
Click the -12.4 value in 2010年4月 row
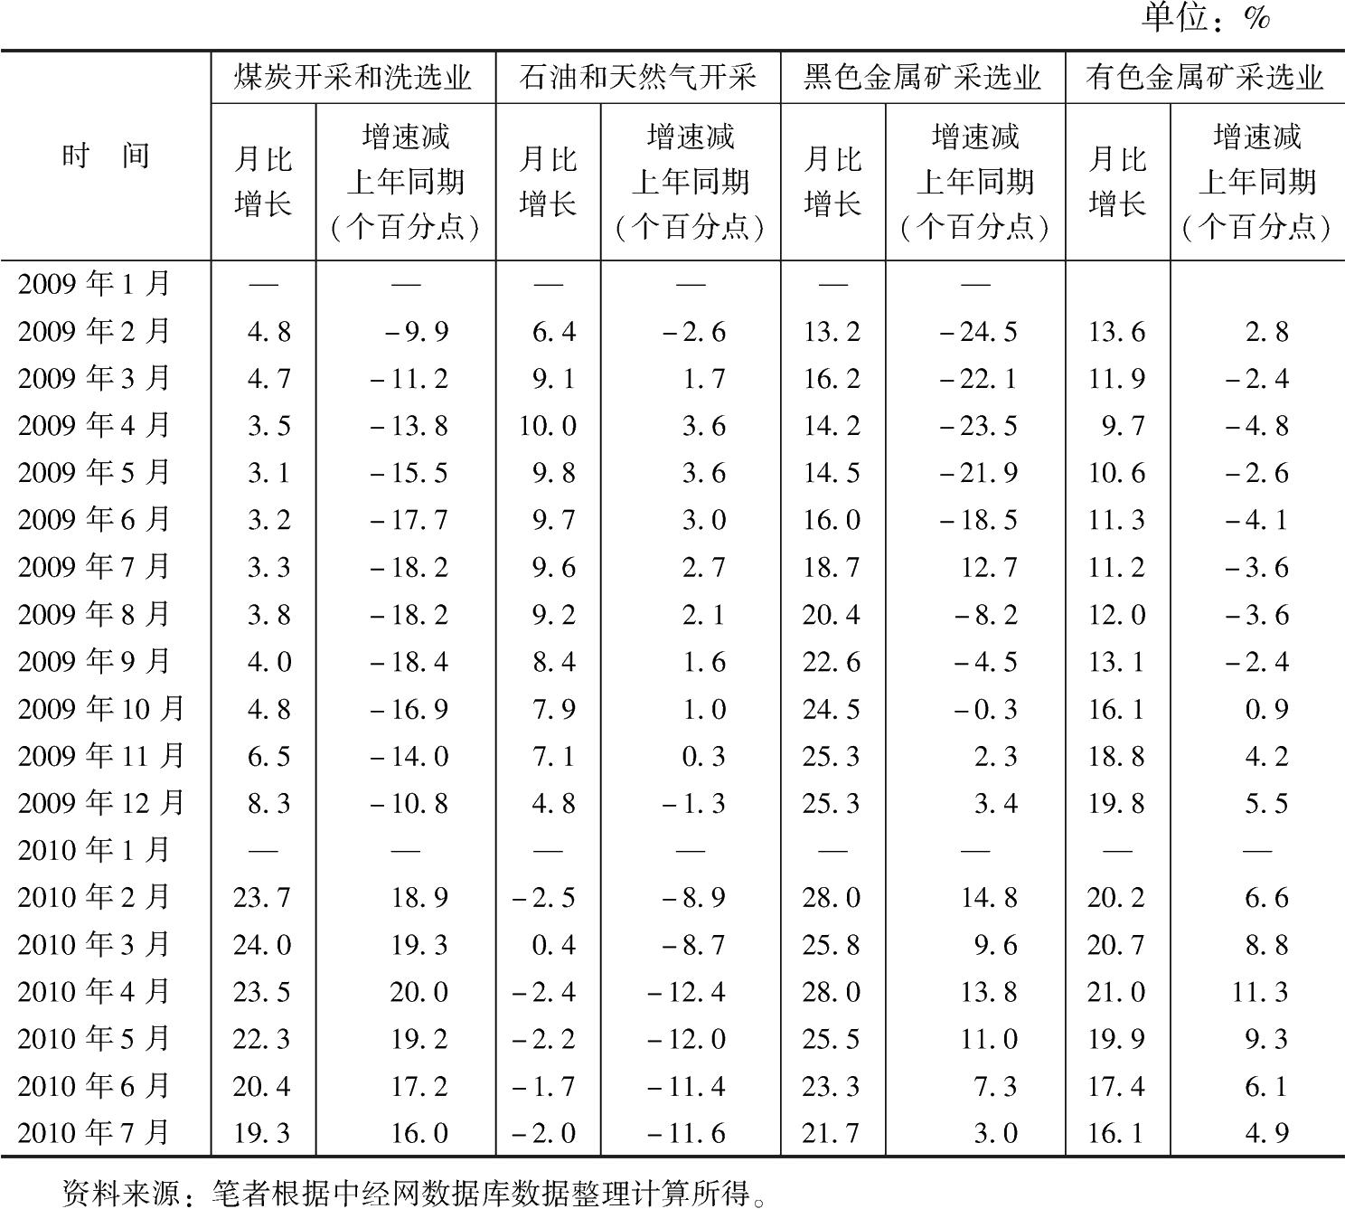coord(686,992)
